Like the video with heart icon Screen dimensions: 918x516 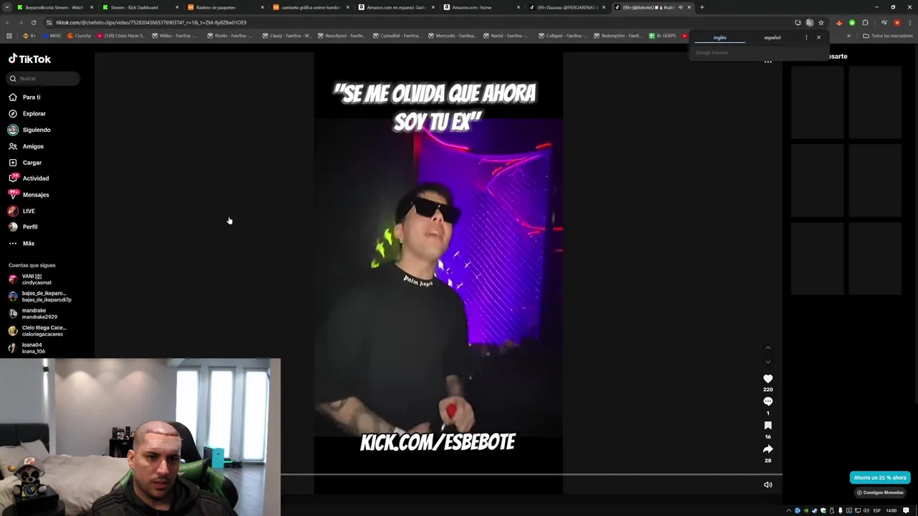coord(768,378)
